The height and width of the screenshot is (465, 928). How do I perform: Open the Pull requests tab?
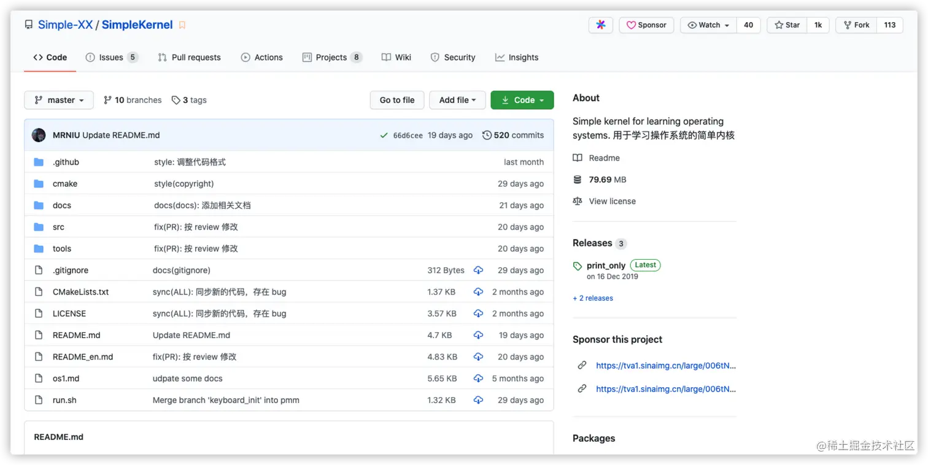coord(189,58)
